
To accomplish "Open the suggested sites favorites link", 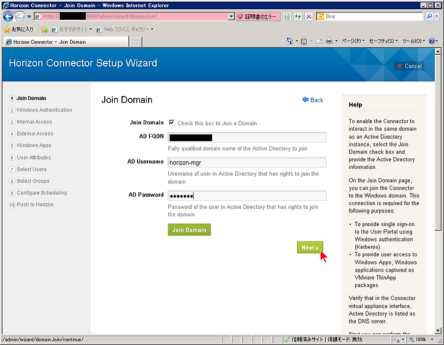I will coord(72,29).
